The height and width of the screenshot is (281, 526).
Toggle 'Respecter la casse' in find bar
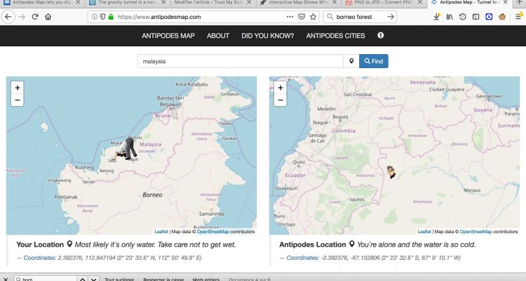163,280
